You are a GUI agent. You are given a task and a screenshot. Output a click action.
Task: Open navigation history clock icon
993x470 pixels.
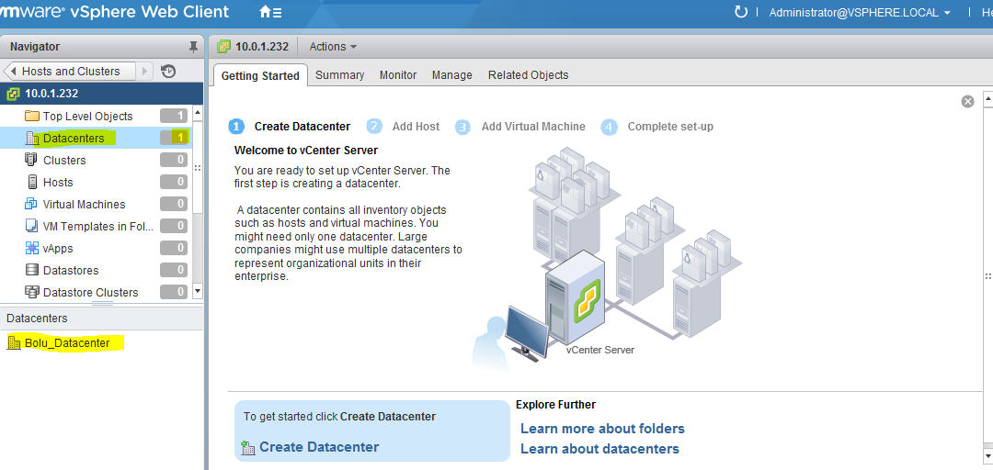pyautogui.click(x=168, y=71)
